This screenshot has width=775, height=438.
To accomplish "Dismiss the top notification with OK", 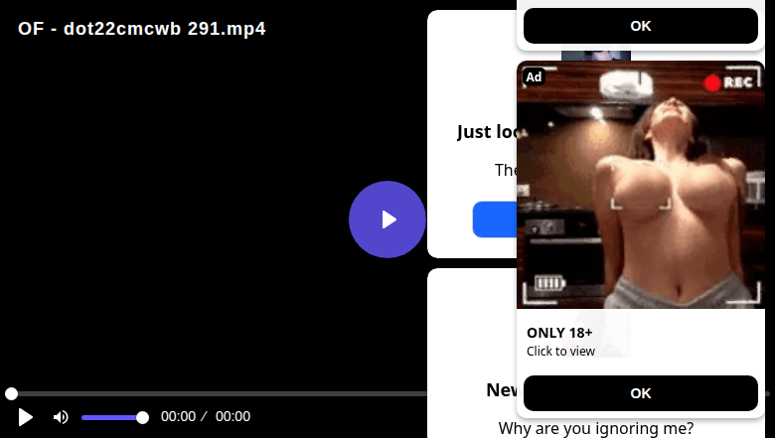I will pos(641,26).
